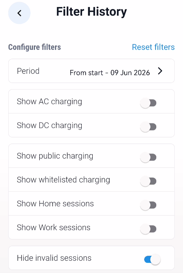This screenshot has height=273, width=183.
Task: Tap the Show whitelisted charging label
Action: pyautogui.click(x=63, y=180)
